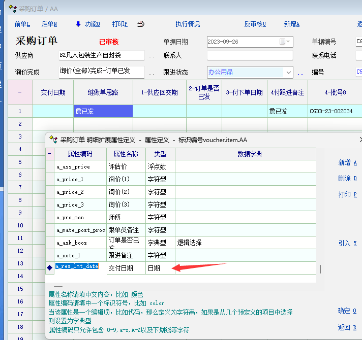The height and width of the screenshot is (340, 362).
Task: Confirm with the 确定 button
Action: [347, 311]
